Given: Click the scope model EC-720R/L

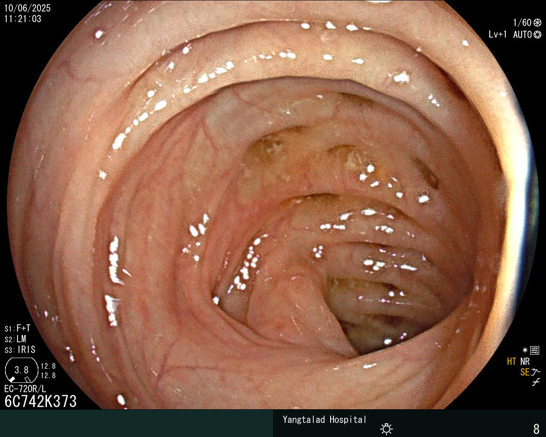Looking at the screenshot, I should (25, 389).
